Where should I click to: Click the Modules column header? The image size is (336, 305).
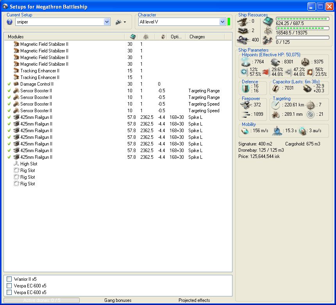[64, 37]
